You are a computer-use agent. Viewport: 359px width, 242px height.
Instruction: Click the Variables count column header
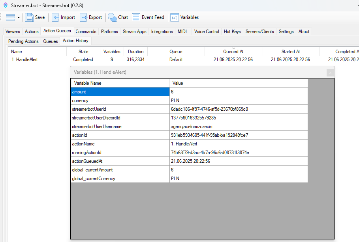tap(112, 52)
